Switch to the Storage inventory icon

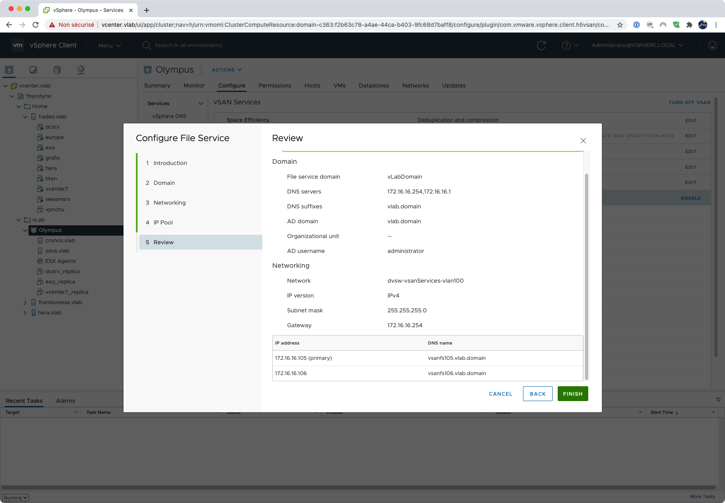click(x=57, y=70)
